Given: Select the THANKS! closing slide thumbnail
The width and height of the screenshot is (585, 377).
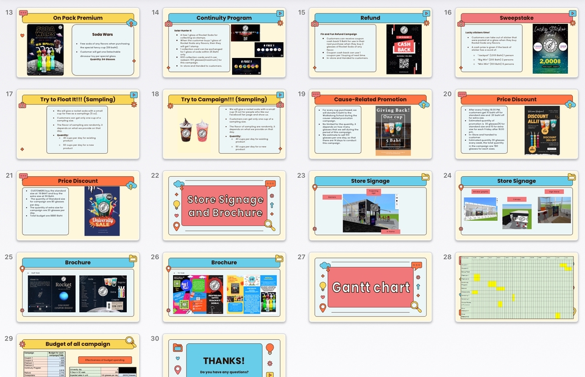Looking at the screenshot, I should 224,355.
